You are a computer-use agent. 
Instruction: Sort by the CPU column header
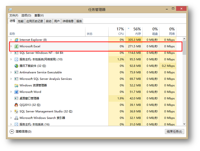click(117, 32)
